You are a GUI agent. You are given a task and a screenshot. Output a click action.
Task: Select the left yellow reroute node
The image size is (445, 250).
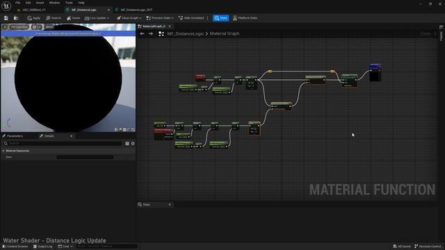pos(270,72)
